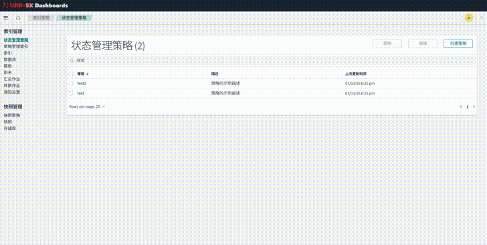The height and width of the screenshot is (245, 487).
Task: Open 状态管理策略 in the sidebar
Action: coord(16,40)
